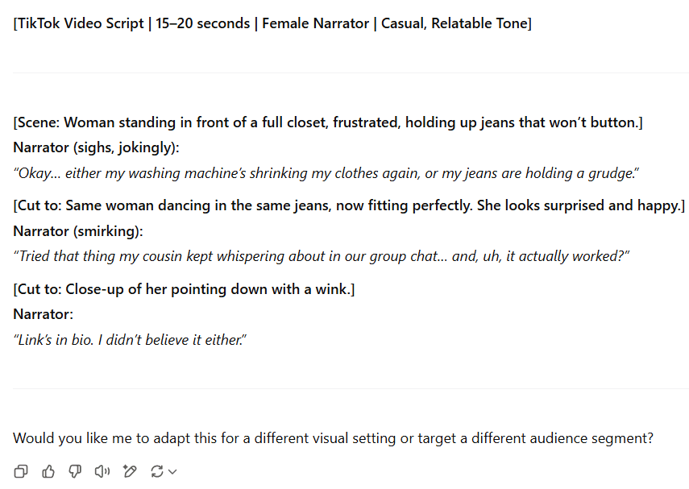Click the divider line above the follow-up question
The width and height of the screenshot is (689, 489).
(x=351, y=388)
